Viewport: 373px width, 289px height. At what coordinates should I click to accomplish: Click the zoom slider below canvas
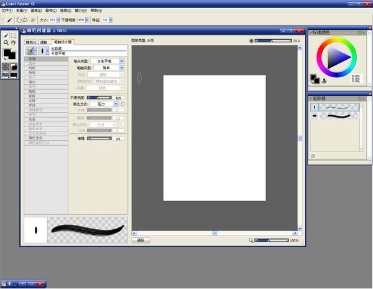click(x=272, y=240)
